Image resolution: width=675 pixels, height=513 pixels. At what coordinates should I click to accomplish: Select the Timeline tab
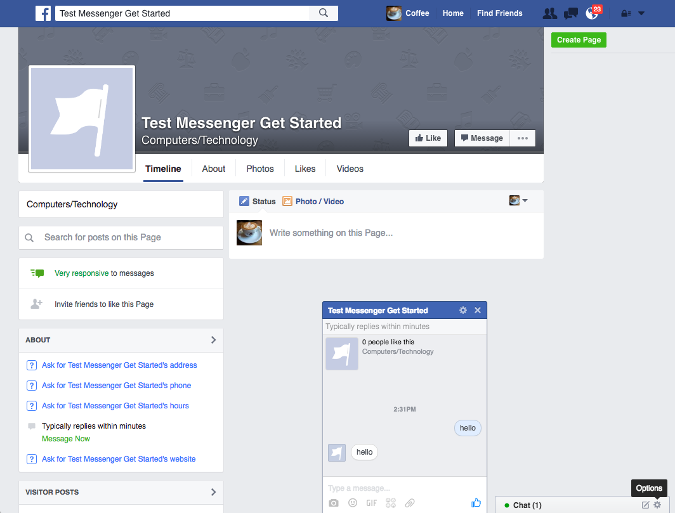pyautogui.click(x=163, y=169)
